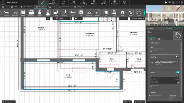
Task: Click the large room tag icon in the panel
Action: pos(178,35)
